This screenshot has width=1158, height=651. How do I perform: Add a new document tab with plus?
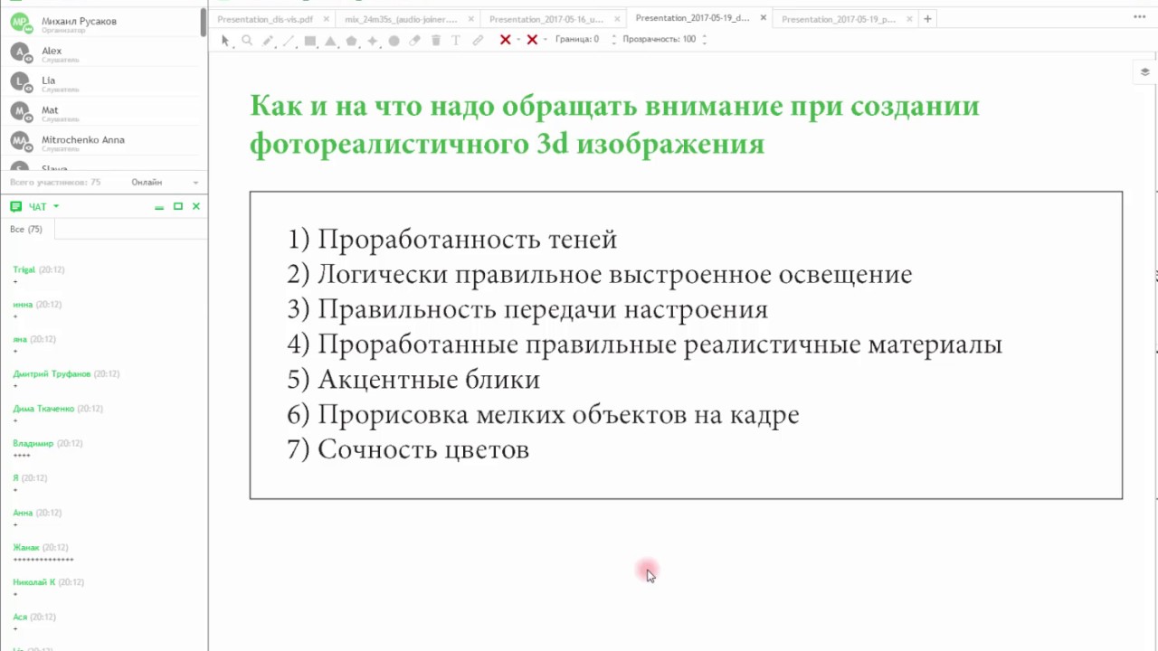point(927,19)
